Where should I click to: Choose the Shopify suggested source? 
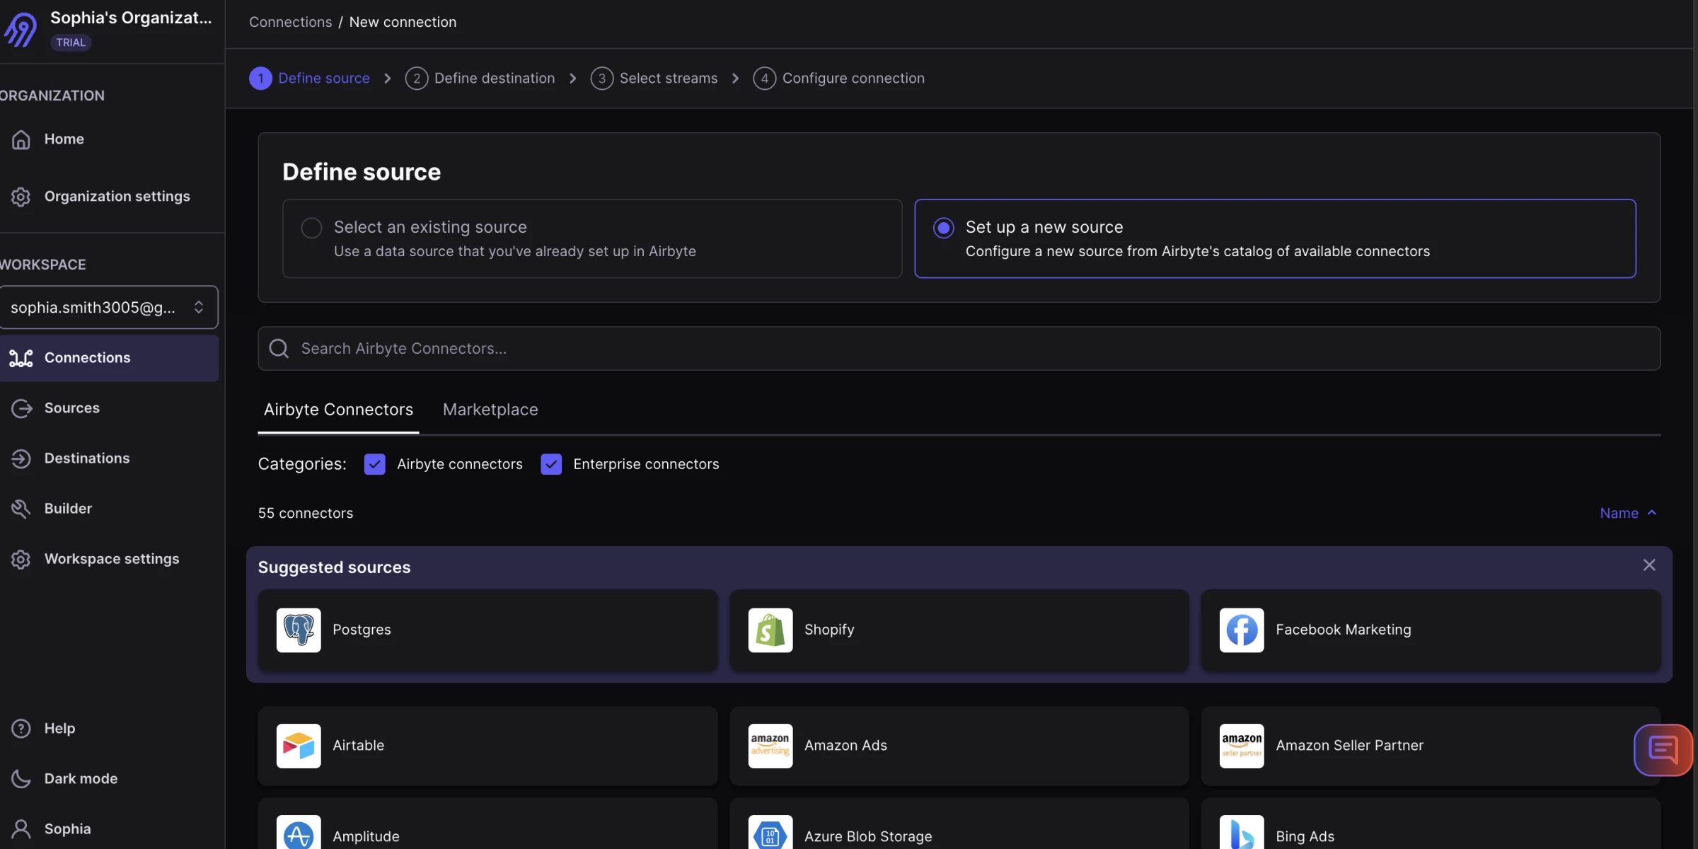[959, 630]
